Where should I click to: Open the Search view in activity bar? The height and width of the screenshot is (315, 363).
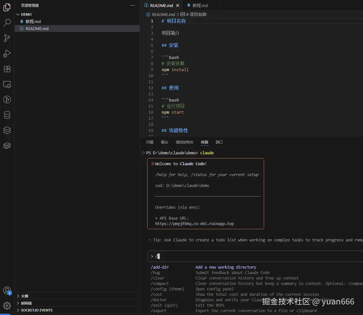7,23
